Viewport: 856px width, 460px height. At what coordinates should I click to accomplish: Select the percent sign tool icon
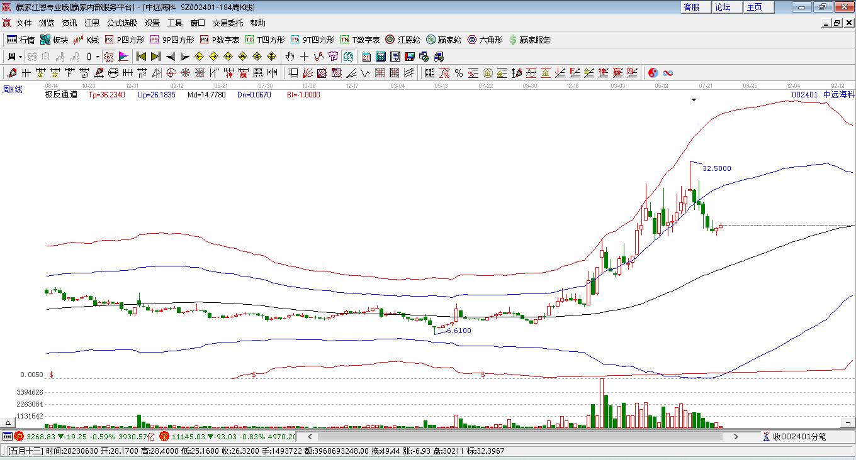click(x=459, y=73)
